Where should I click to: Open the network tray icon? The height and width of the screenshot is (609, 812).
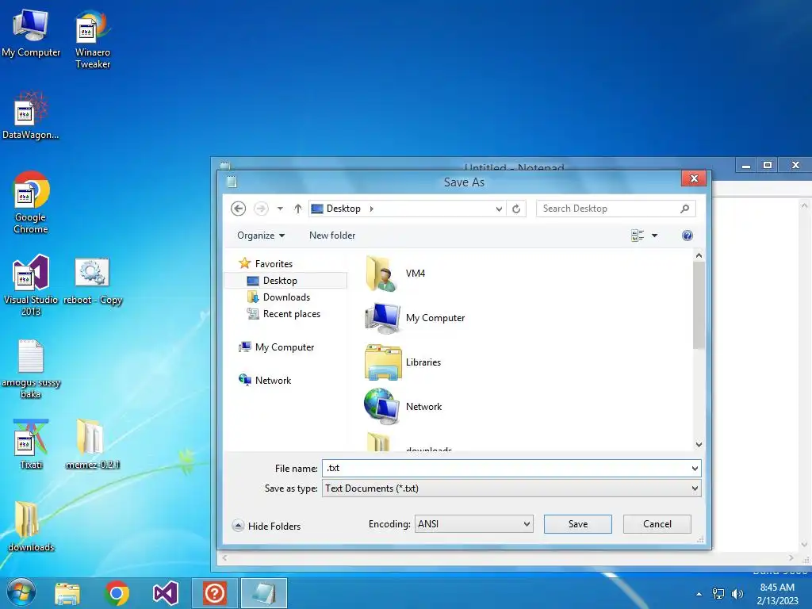(x=718, y=594)
